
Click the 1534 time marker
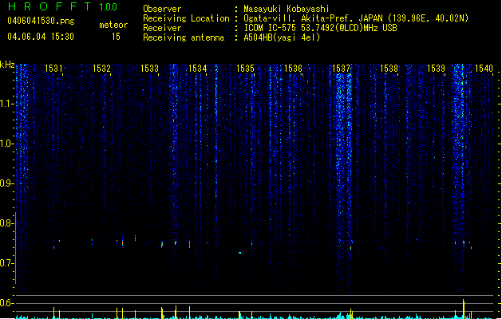click(198, 69)
